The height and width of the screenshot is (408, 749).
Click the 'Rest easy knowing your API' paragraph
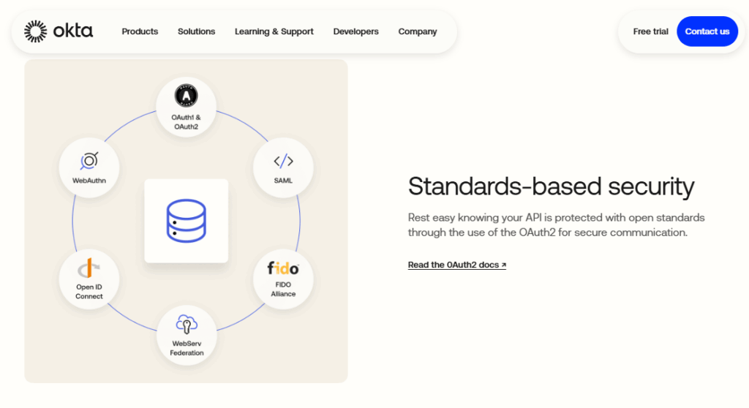tap(557, 225)
